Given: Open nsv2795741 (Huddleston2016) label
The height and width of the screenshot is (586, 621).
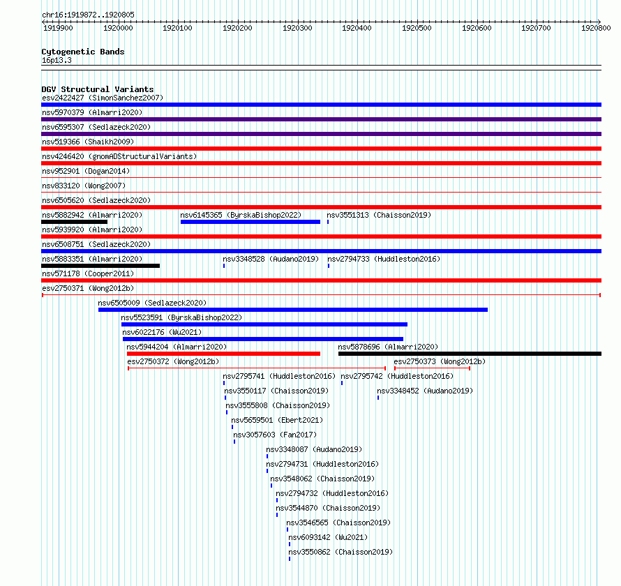Looking at the screenshot, I should [x=279, y=376].
